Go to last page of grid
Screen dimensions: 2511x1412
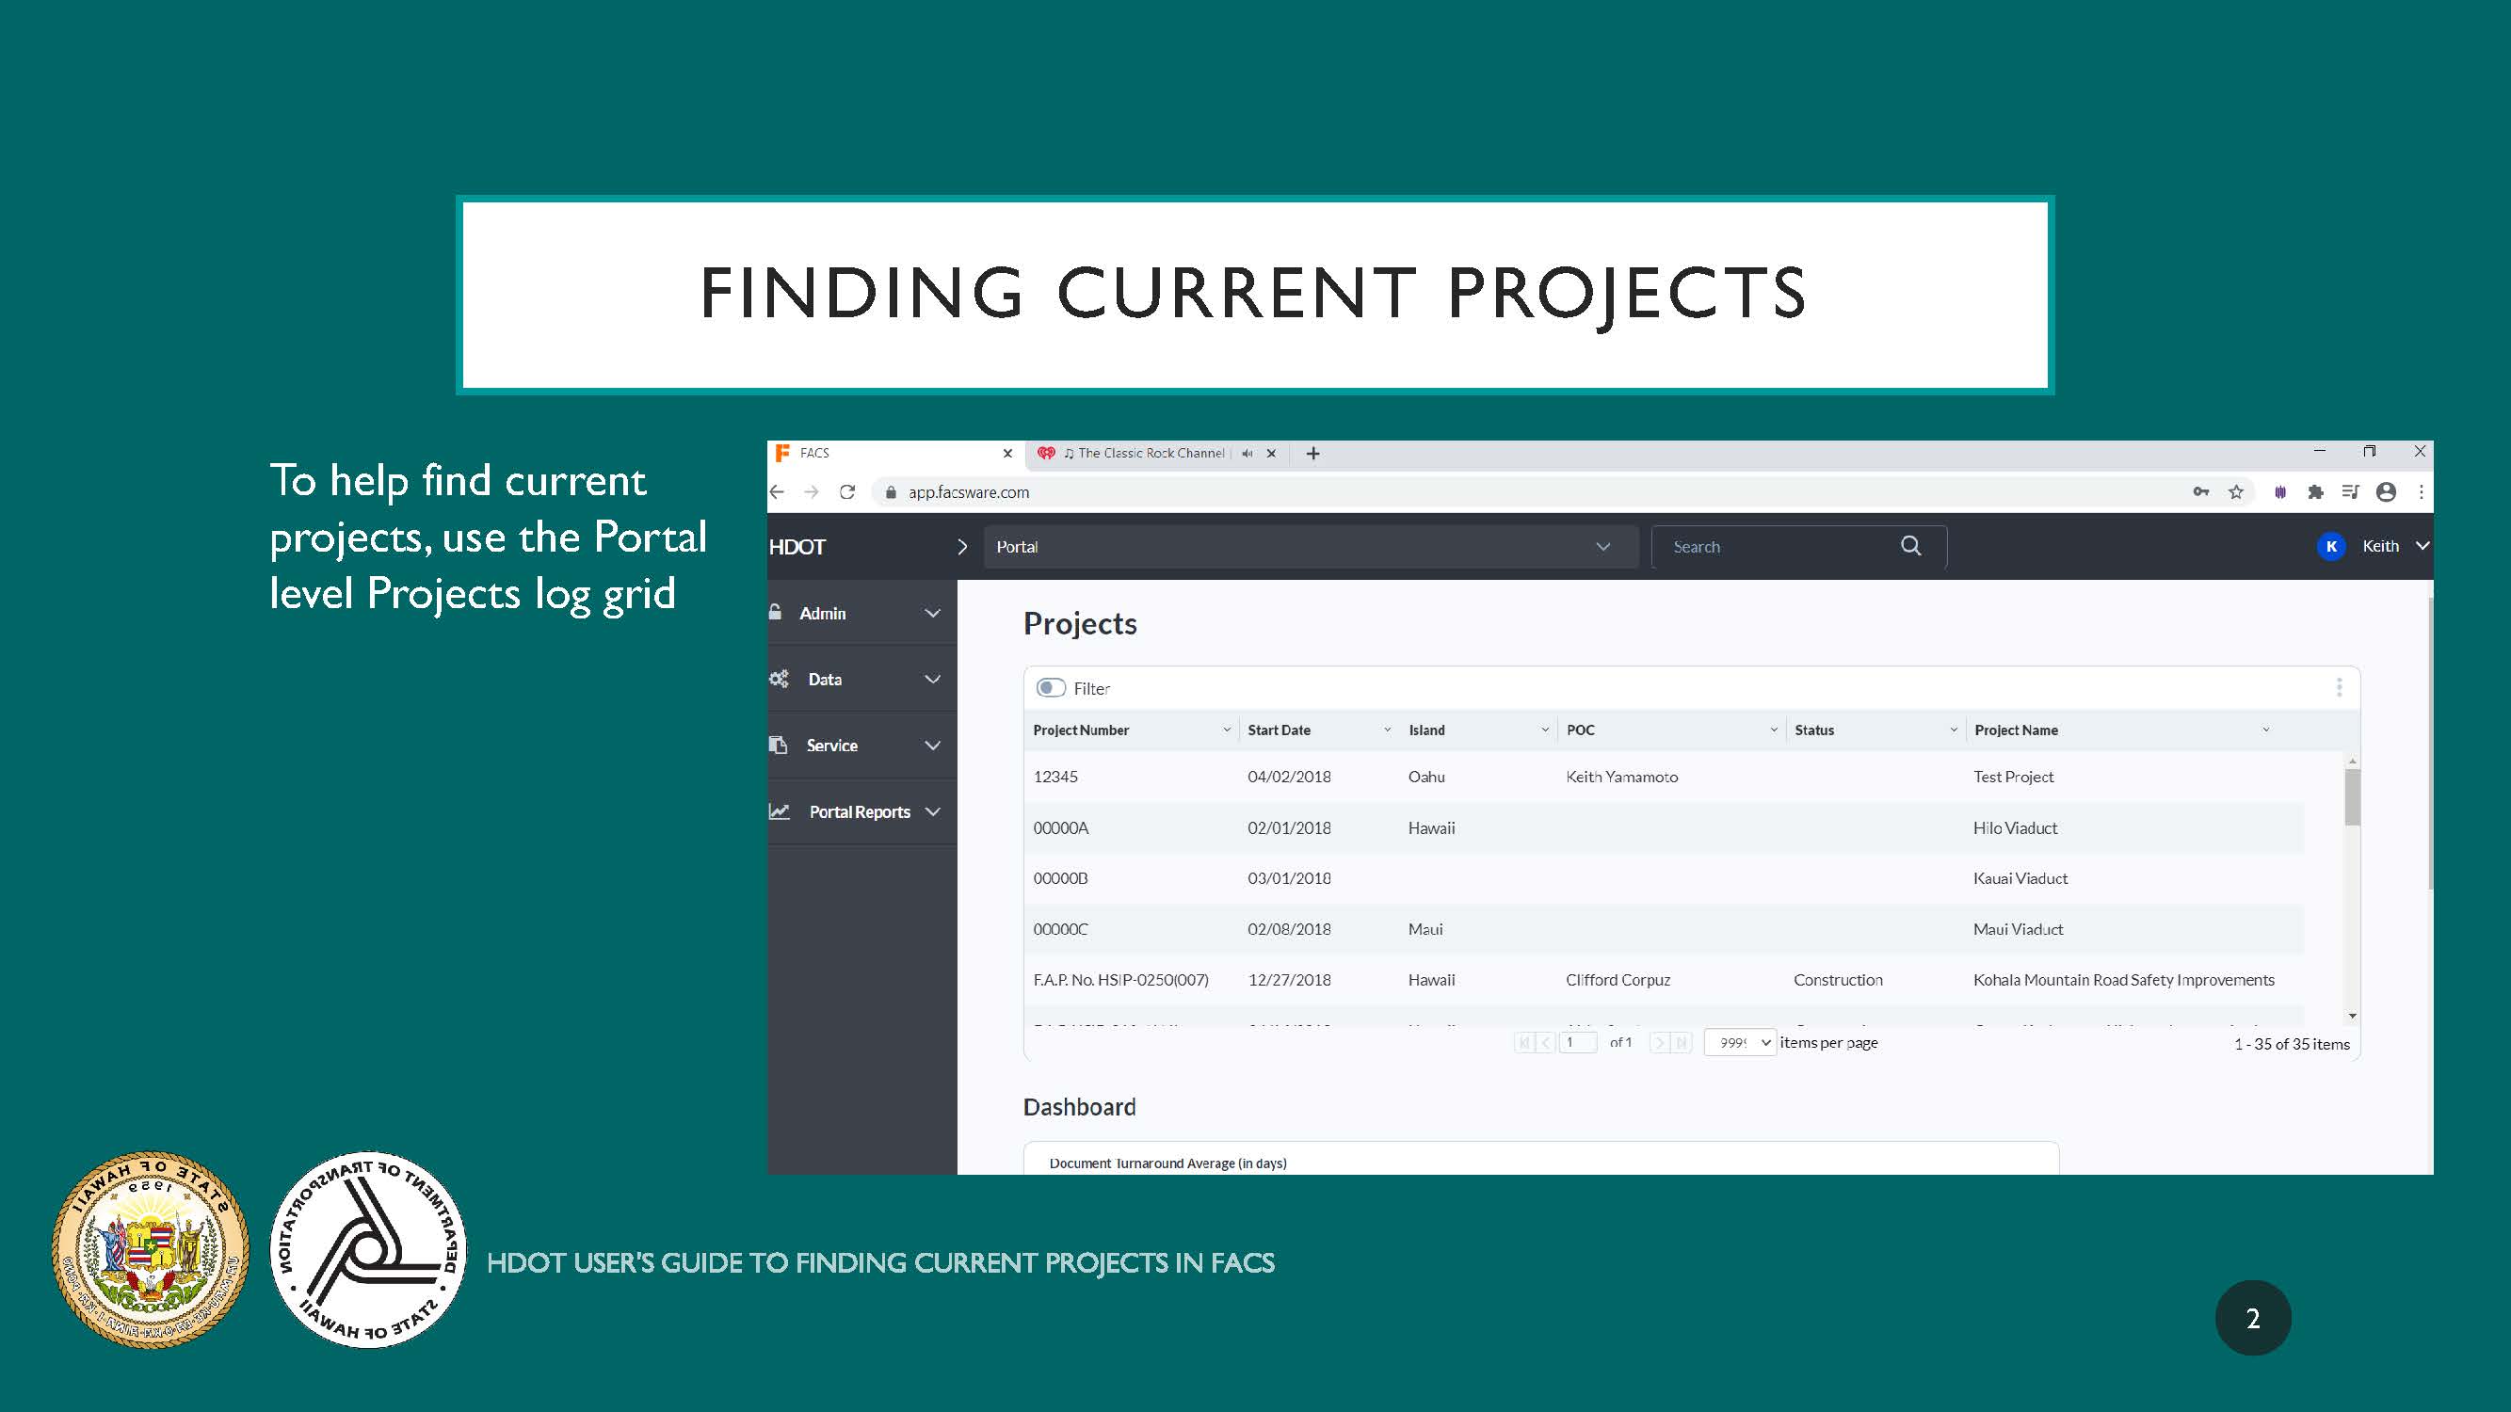[1680, 1043]
